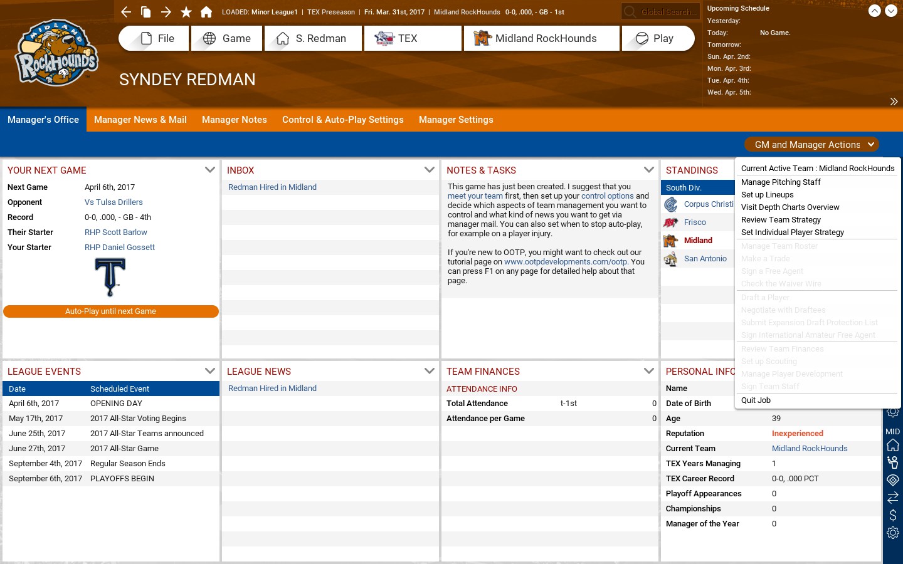Select Manage Pitching Staff menu entry
This screenshot has width=903, height=564.
pyautogui.click(x=781, y=182)
